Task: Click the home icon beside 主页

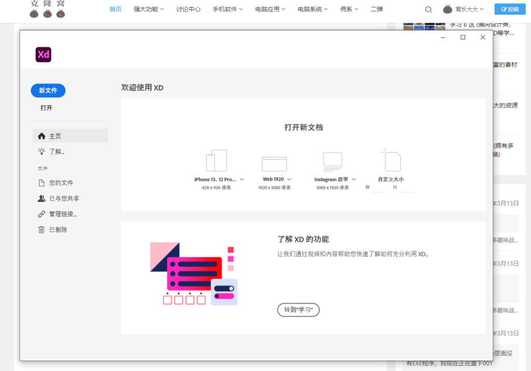Action: [x=41, y=136]
